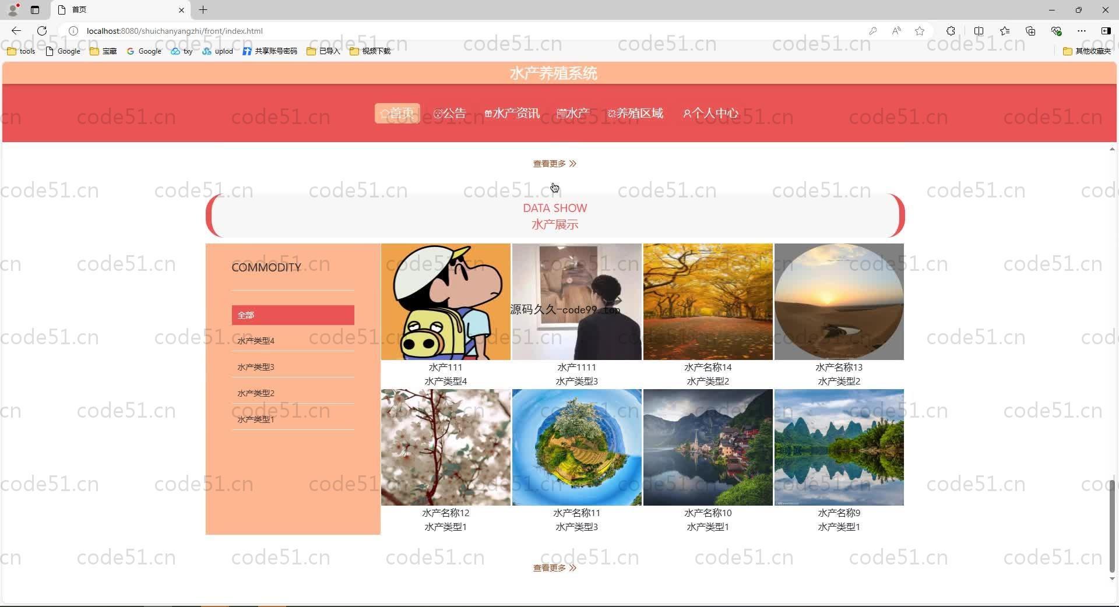Viewport: 1119px width, 607px height.
Task: Open the txy bookmark
Action: point(182,51)
